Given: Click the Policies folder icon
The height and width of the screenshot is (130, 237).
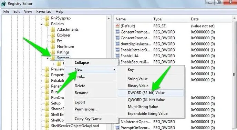Looking at the screenshot, I should click(47, 24).
